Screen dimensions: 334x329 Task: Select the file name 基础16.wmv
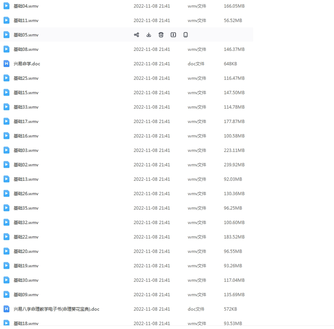click(26, 136)
